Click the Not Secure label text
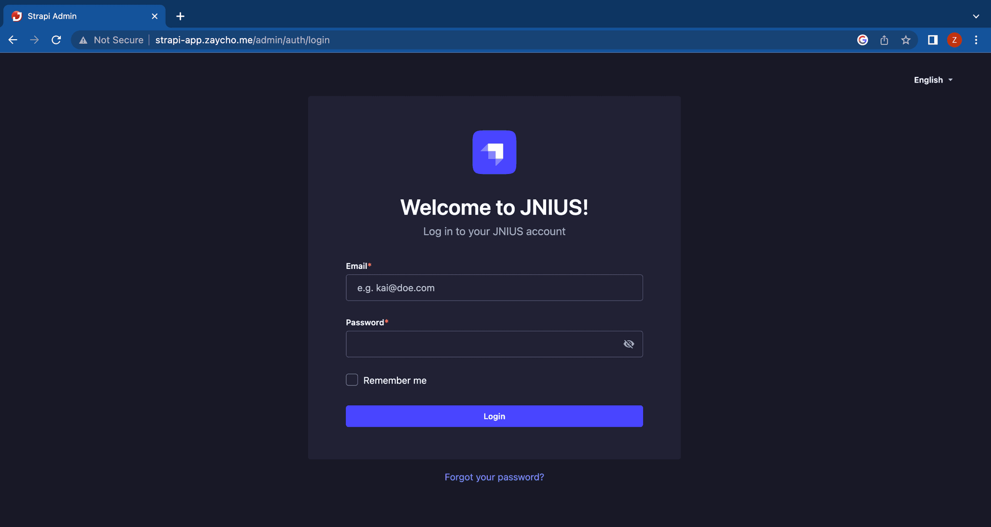This screenshot has width=991, height=527. pos(119,40)
